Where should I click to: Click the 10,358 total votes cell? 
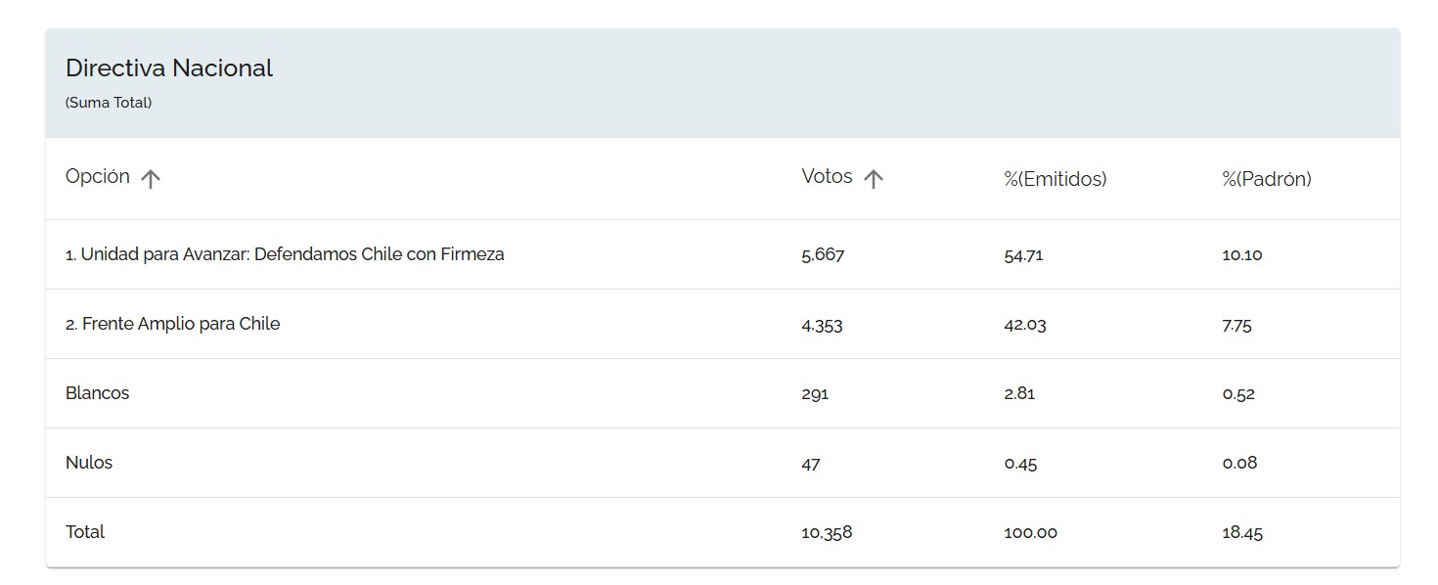827,533
